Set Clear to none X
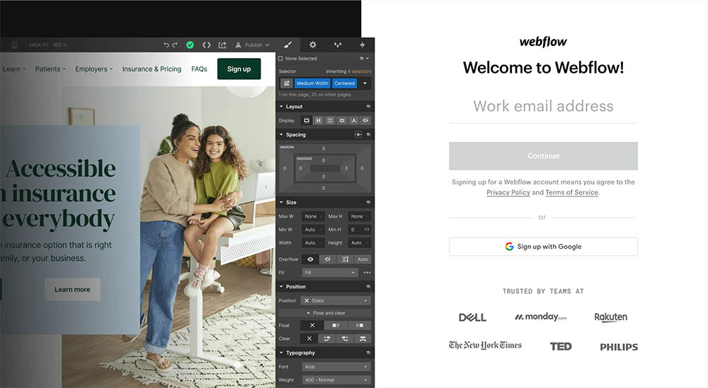The image size is (708, 388). pyautogui.click(x=309, y=339)
